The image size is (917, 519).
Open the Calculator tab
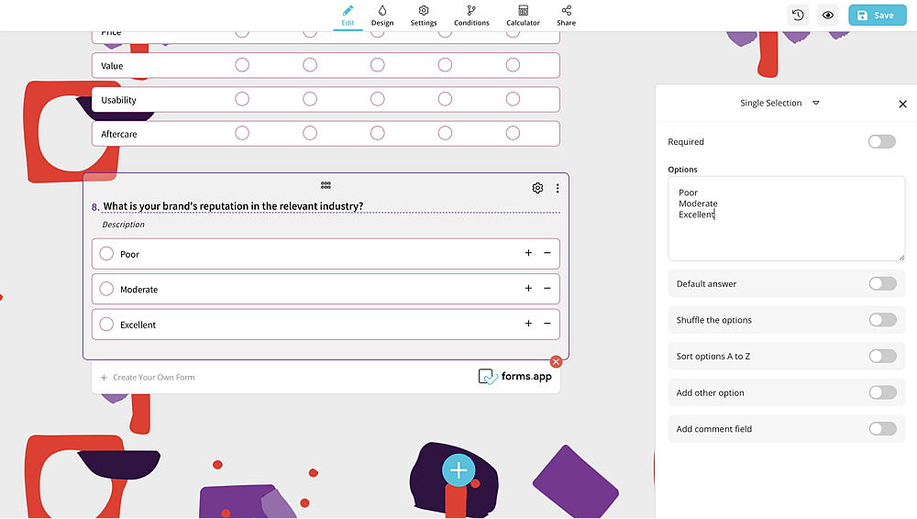tap(523, 16)
